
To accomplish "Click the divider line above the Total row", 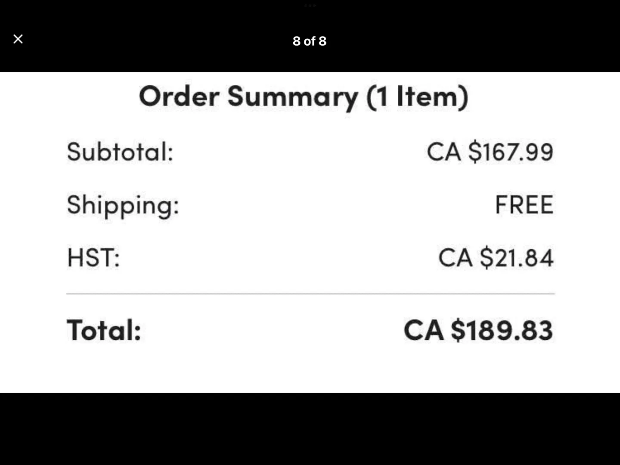I will click(x=310, y=294).
